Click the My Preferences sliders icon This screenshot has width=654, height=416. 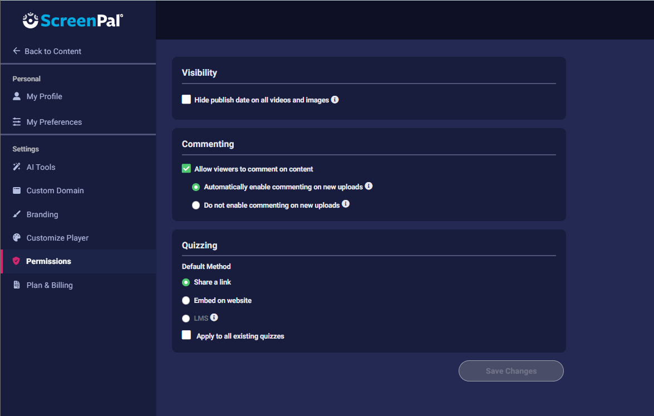[x=17, y=122]
